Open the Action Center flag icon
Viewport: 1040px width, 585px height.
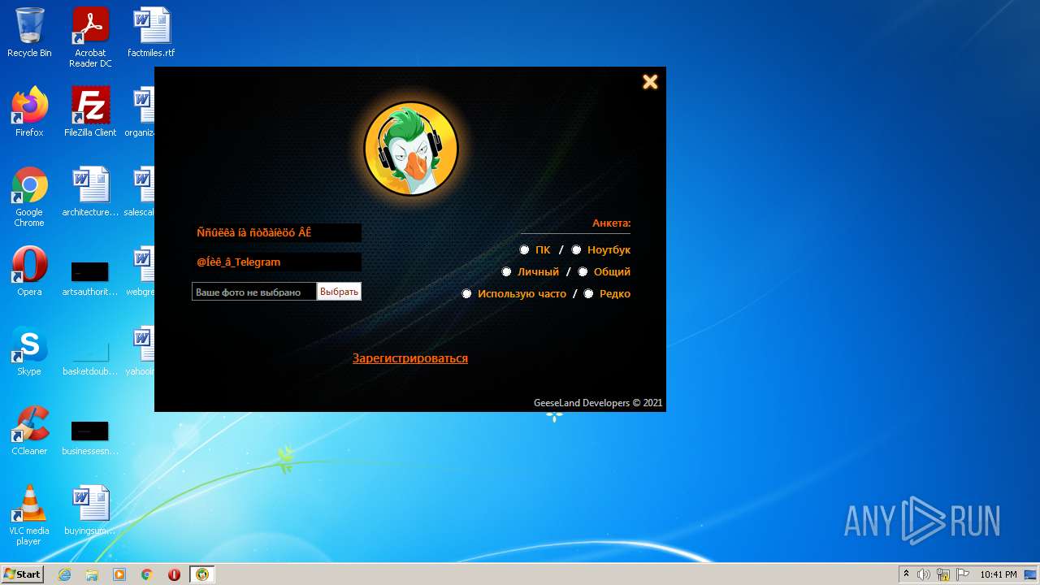963,574
